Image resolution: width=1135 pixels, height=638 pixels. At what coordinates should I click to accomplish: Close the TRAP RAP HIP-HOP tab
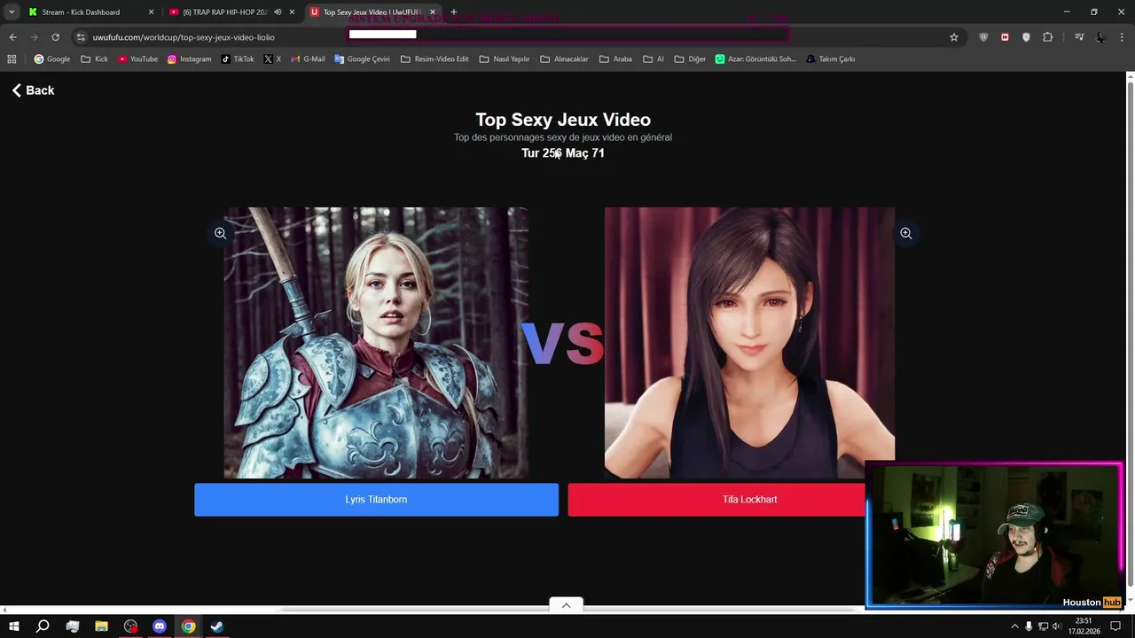click(x=292, y=12)
